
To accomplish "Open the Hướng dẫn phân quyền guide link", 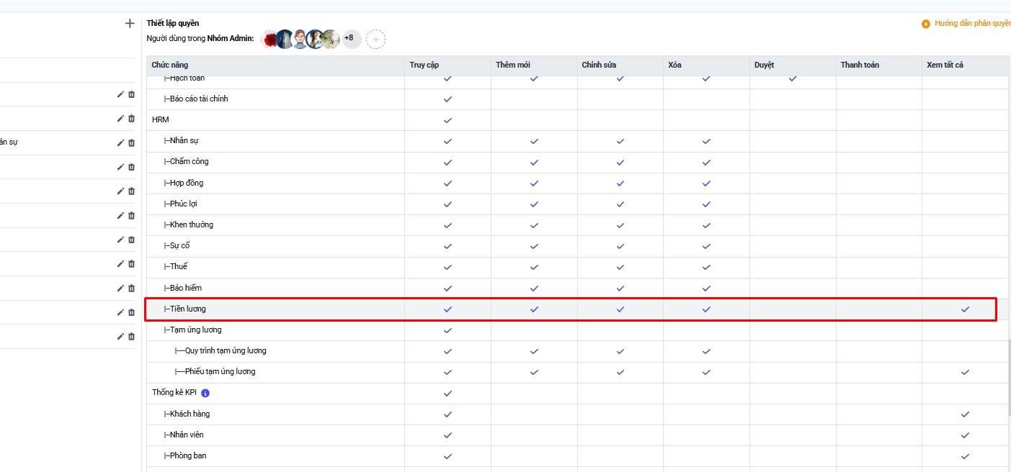I will (x=972, y=24).
